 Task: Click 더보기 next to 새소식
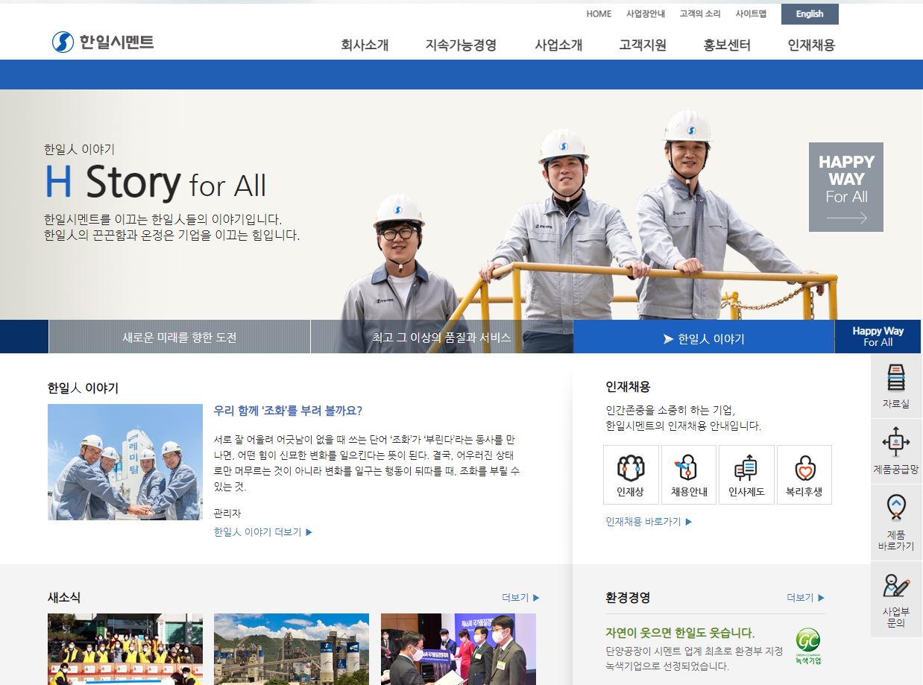(x=520, y=598)
